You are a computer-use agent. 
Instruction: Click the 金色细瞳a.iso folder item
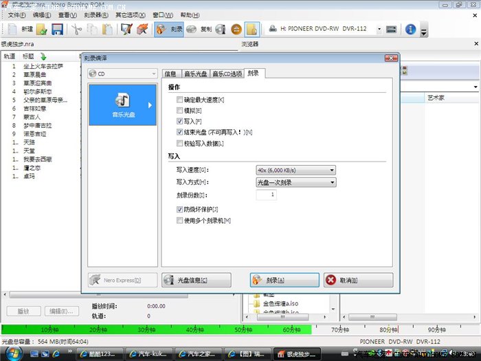tap(280, 304)
